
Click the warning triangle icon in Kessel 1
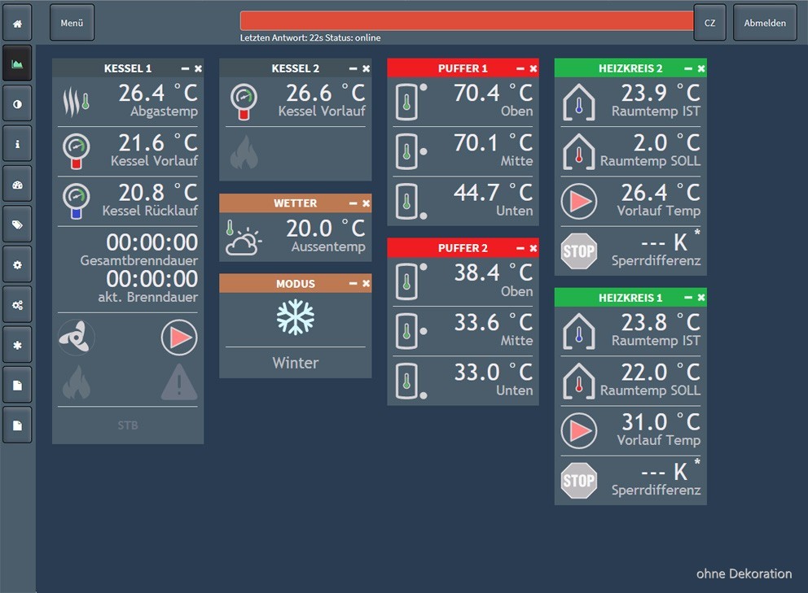pos(179,382)
